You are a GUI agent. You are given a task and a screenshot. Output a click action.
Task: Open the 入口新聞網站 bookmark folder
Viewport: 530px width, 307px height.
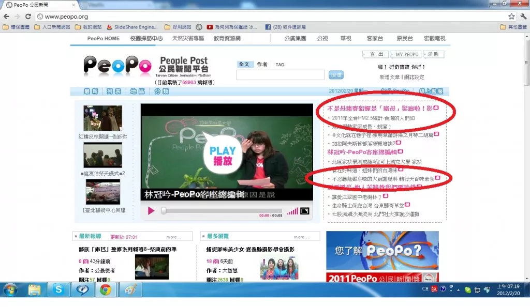(x=52, y=27)
